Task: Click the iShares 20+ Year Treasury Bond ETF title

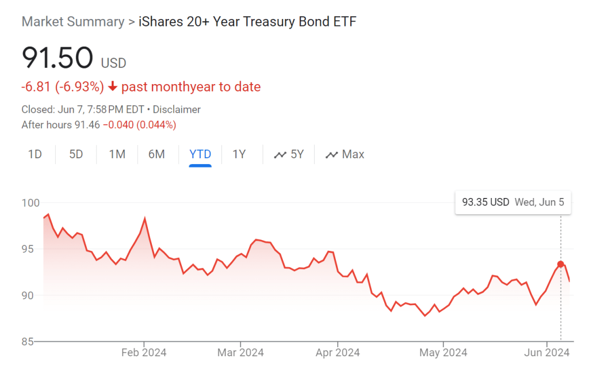Action: (x=247, y=22)
